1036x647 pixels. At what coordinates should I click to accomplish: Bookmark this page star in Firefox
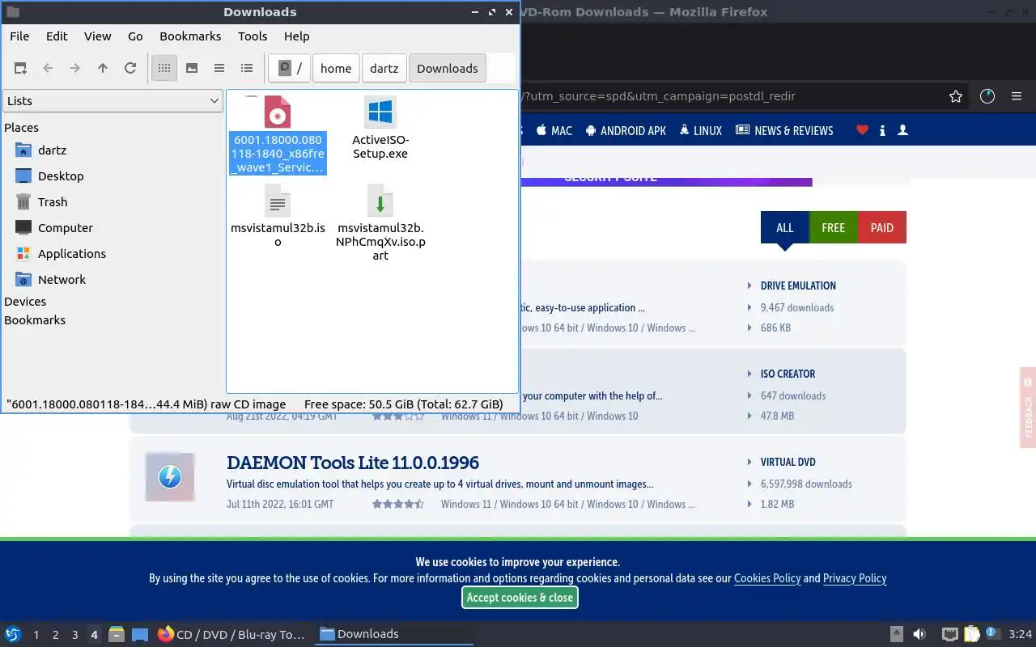956,96
